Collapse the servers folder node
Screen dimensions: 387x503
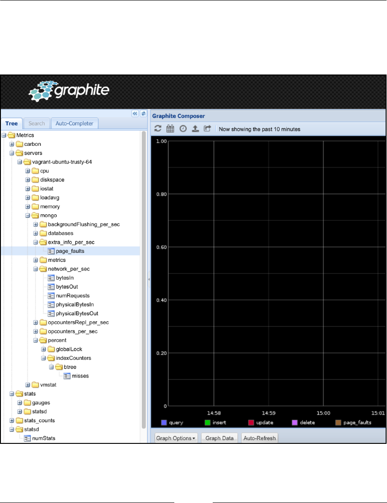[x=12, y=153]
